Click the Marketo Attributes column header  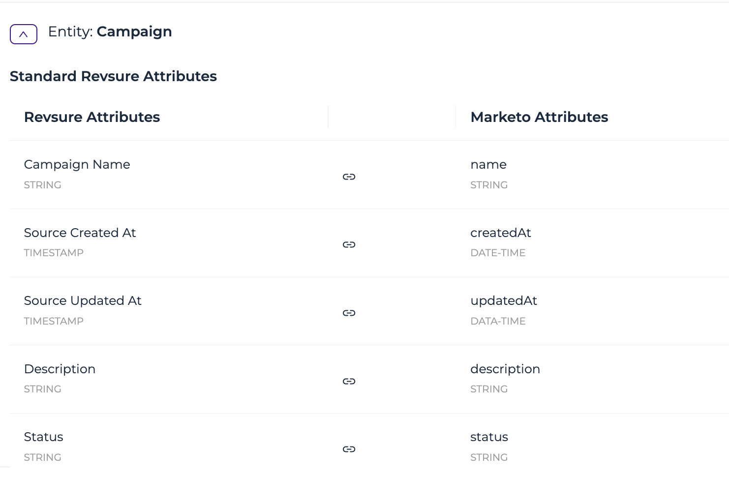click(539, 117)
